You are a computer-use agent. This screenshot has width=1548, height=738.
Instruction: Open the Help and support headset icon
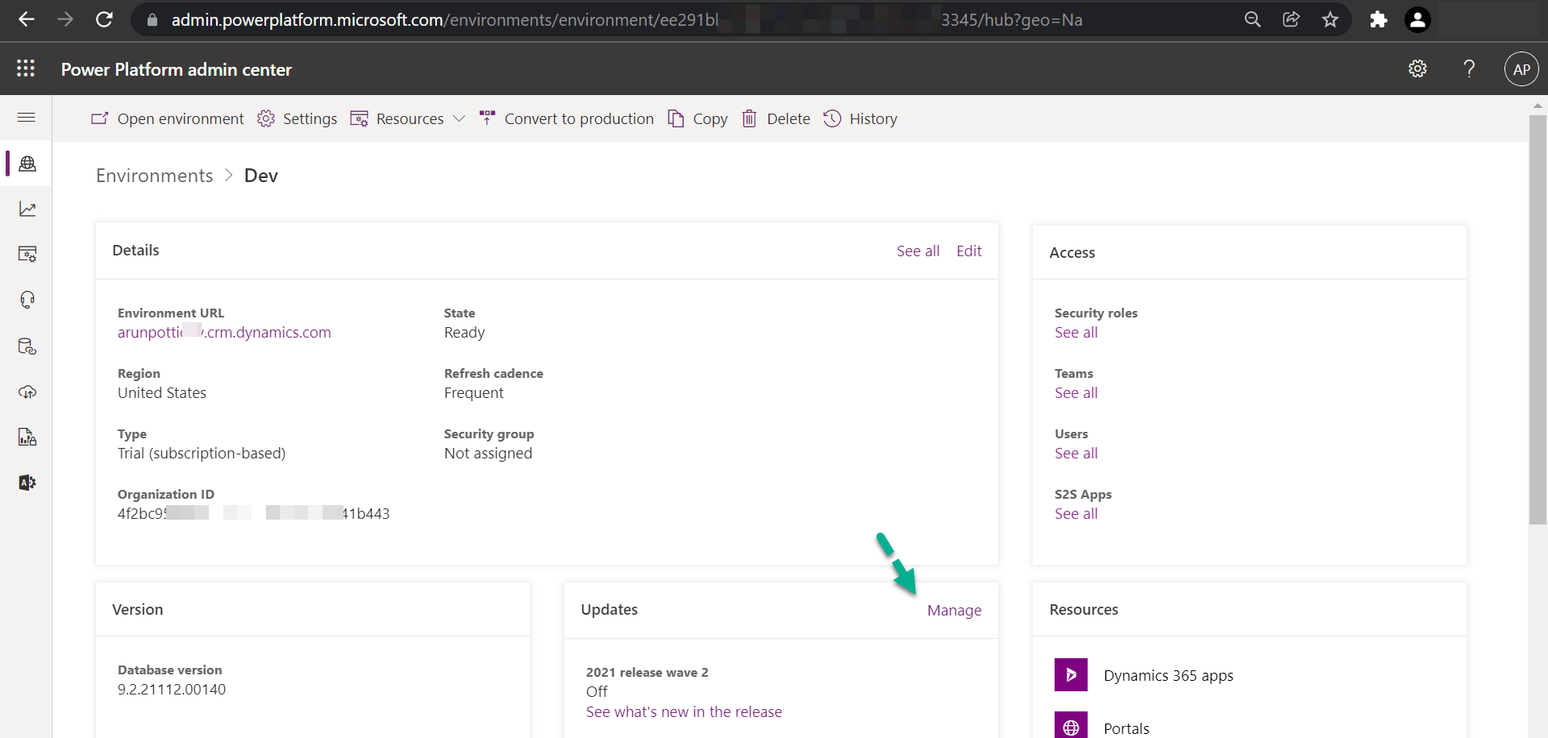pos(27,301)
